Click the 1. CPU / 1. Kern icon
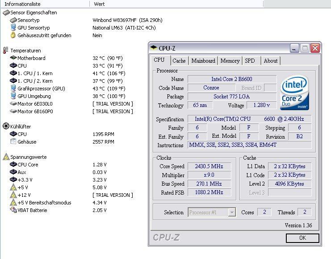 [x=13, y=73]
